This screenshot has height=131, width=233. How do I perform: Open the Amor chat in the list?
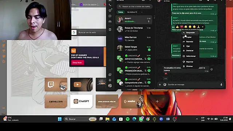click(x=134, y=20)
